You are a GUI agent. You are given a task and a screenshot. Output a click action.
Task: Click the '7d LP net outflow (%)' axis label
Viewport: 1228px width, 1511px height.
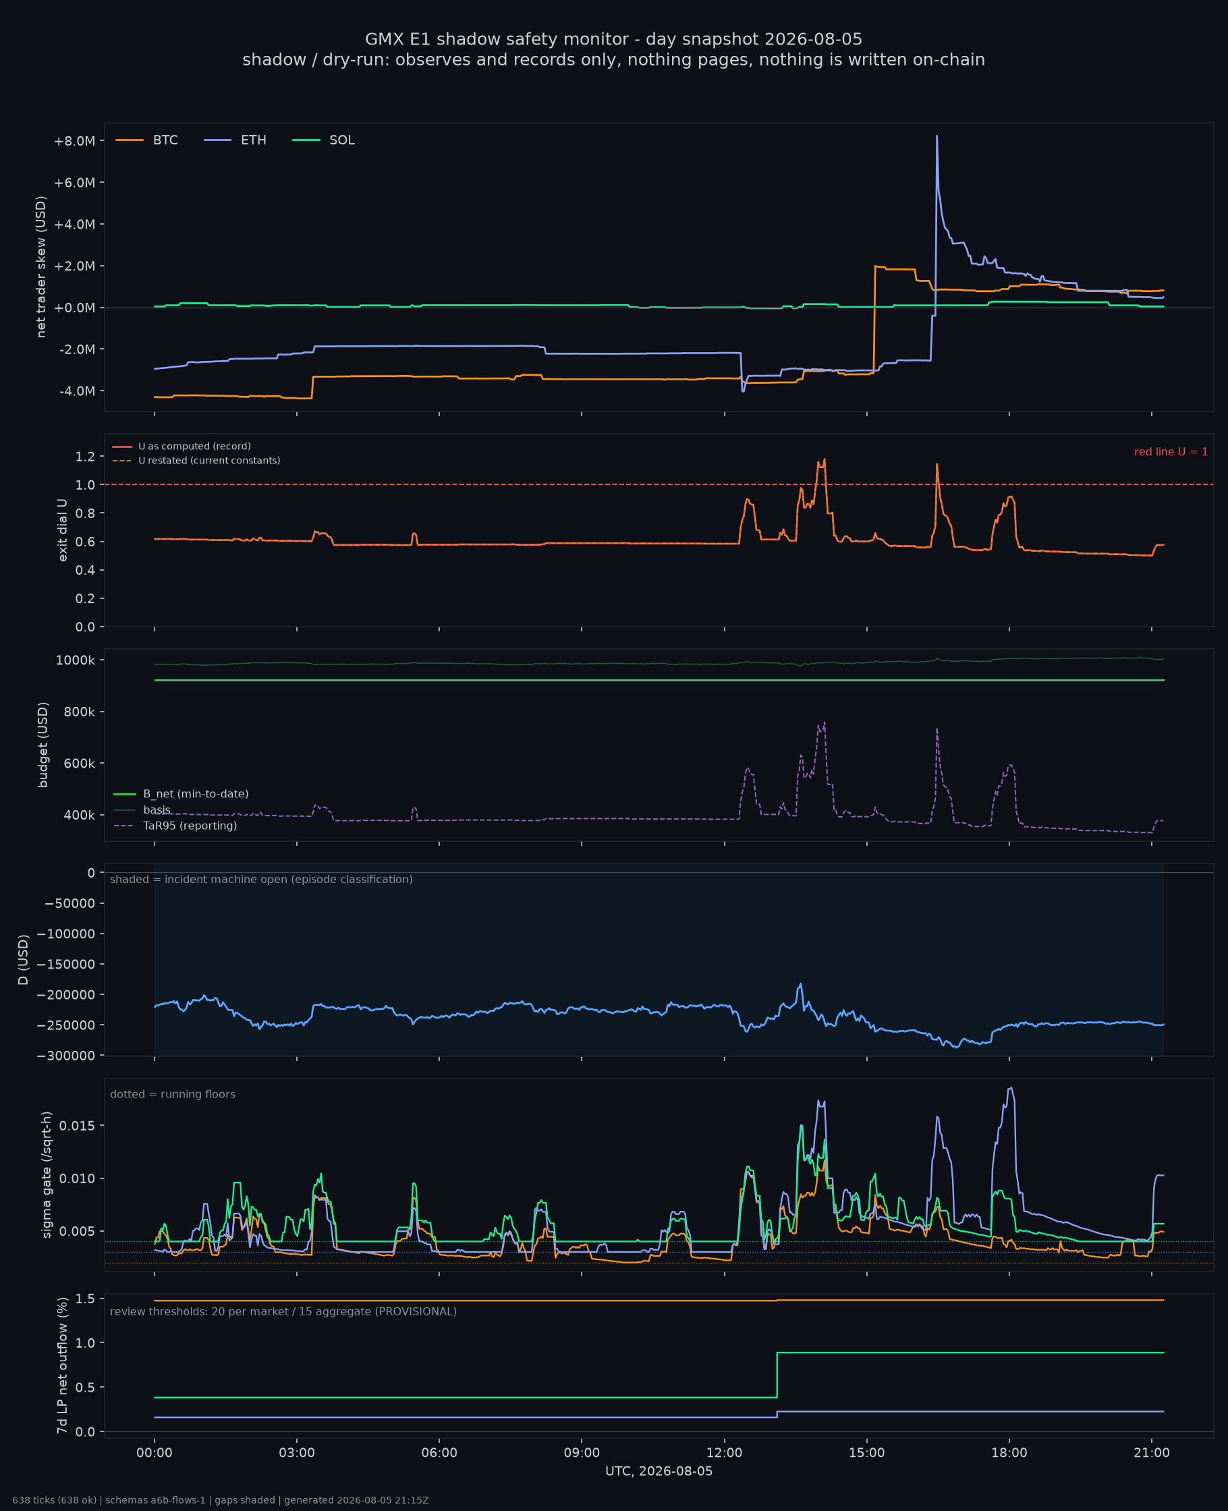click(62, 1366)
